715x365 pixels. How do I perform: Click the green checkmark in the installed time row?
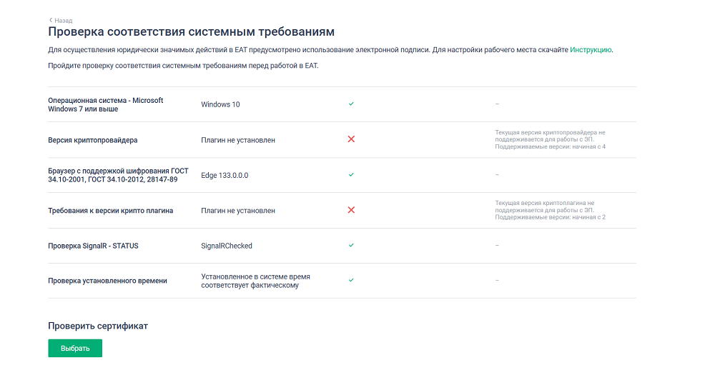coord(351,280)
